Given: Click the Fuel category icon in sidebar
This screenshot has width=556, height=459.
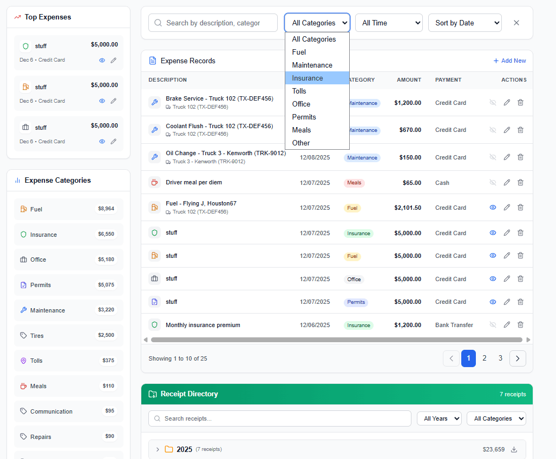Looking at the screenshot, I should 23,209.
